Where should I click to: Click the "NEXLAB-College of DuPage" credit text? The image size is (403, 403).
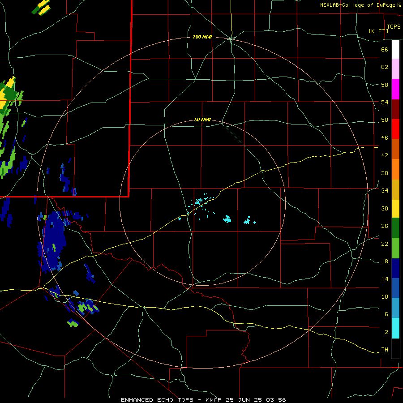coord(357,5)
